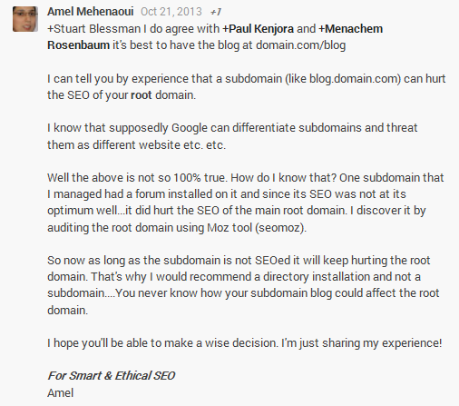Open the +Stuart Blessman mention
The height and width of the screenshot is (406, 459).
(x=93, y=29)
